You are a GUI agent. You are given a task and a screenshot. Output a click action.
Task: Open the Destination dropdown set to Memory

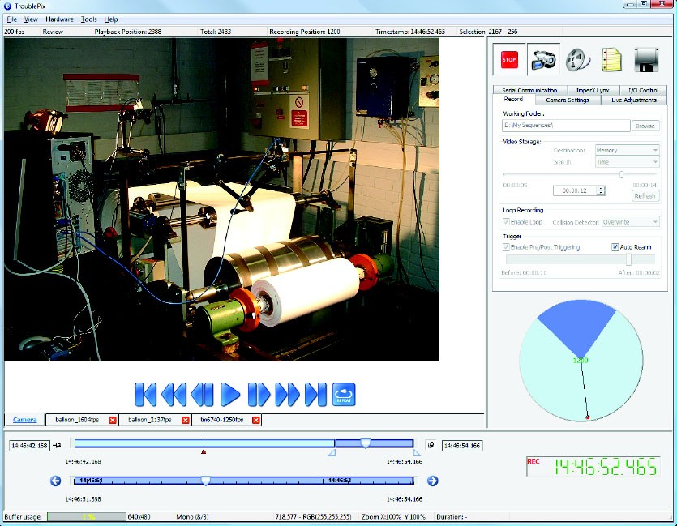pyautogui.click(x=627, y=150)
